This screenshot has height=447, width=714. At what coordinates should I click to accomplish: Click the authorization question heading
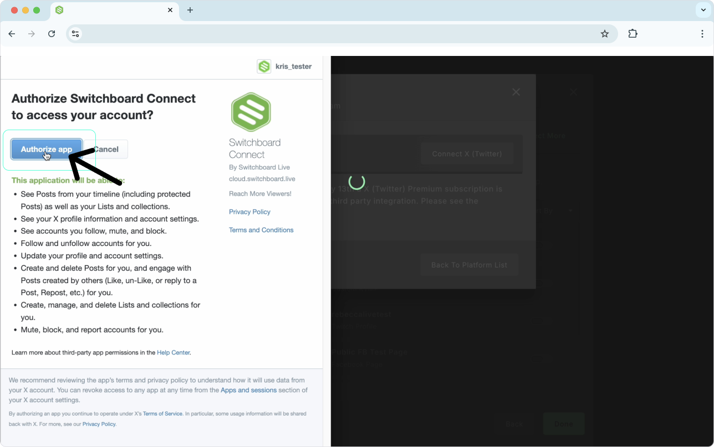[104, 107]
